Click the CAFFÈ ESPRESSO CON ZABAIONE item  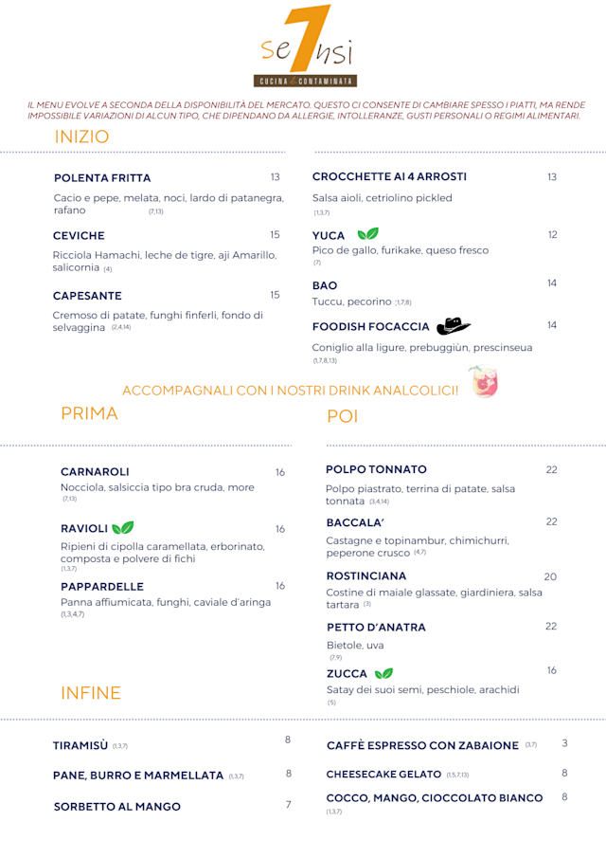[x=422, y=745]
